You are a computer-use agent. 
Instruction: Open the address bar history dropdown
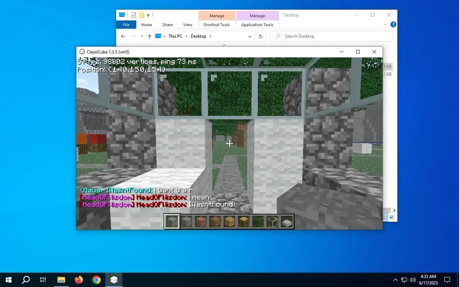[250, 36]
